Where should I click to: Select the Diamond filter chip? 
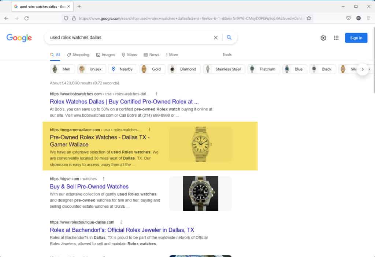pos(184,69)
